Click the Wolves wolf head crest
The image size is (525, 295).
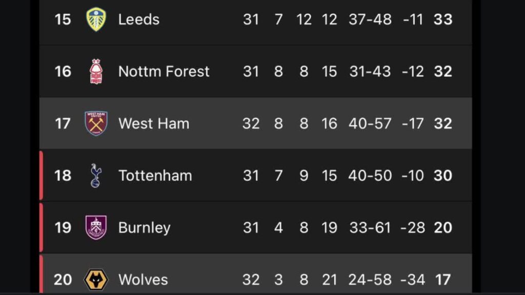96,280
